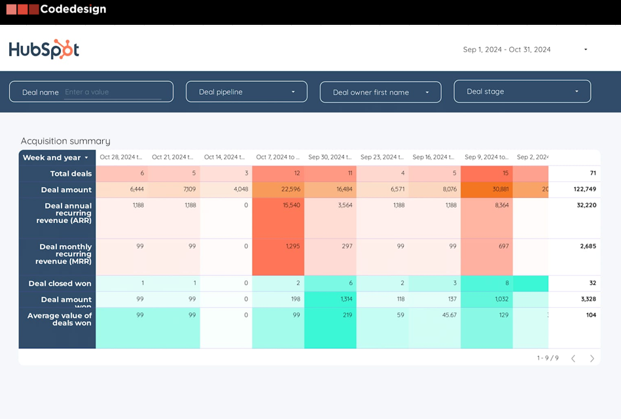Select the Oct 7, 2024 column header
621x419 pixels.
(x=277, y=158)
